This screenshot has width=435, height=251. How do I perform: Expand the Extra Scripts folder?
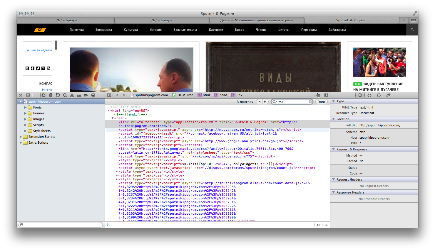tap(21, 143)
